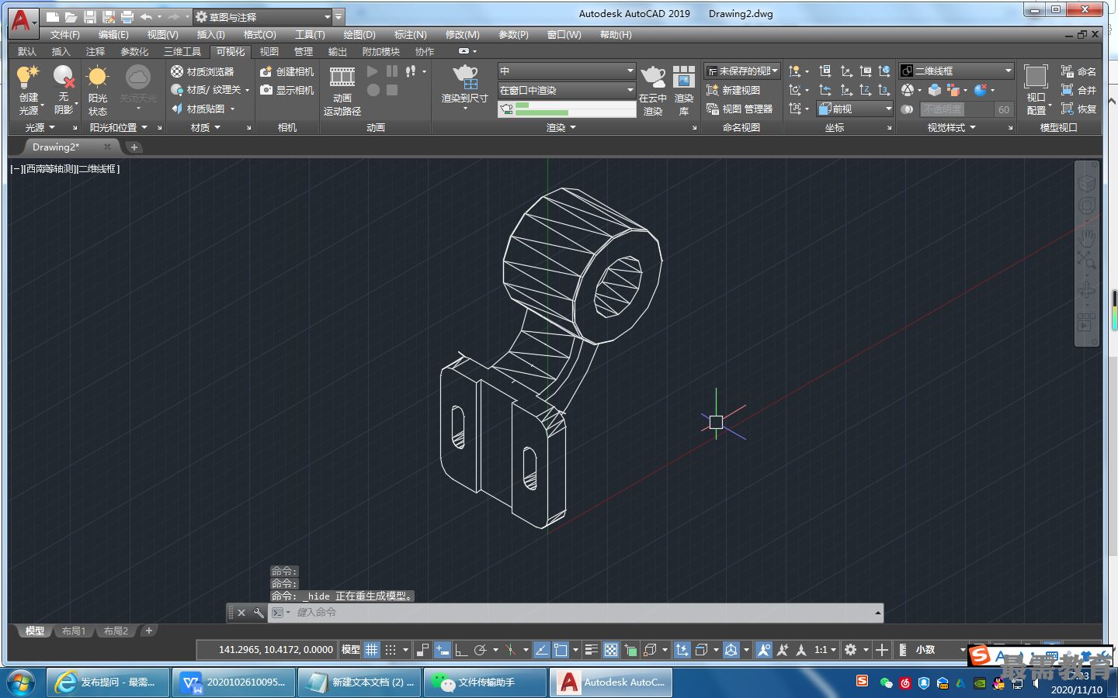1118x698 pixels.
Task: Open the 文件(F) menu
Action: [65, 35]
